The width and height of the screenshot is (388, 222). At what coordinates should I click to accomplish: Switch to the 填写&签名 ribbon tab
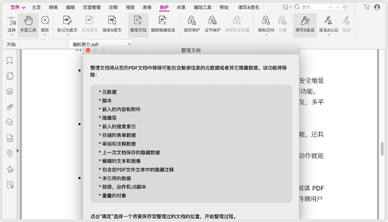(249, 7)
